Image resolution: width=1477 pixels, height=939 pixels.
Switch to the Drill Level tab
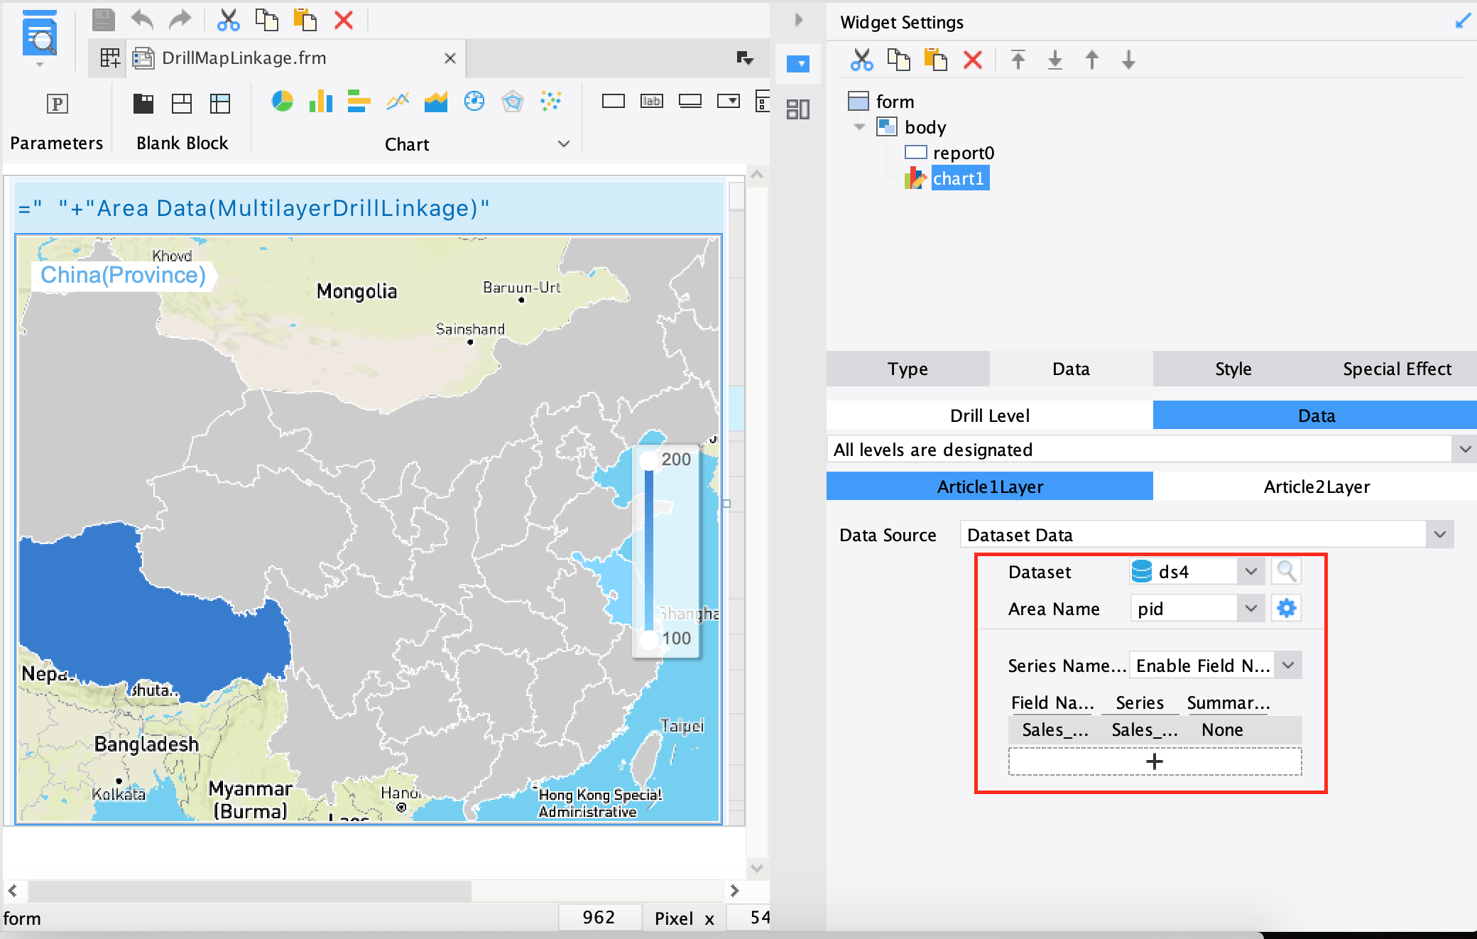point(990,416)
